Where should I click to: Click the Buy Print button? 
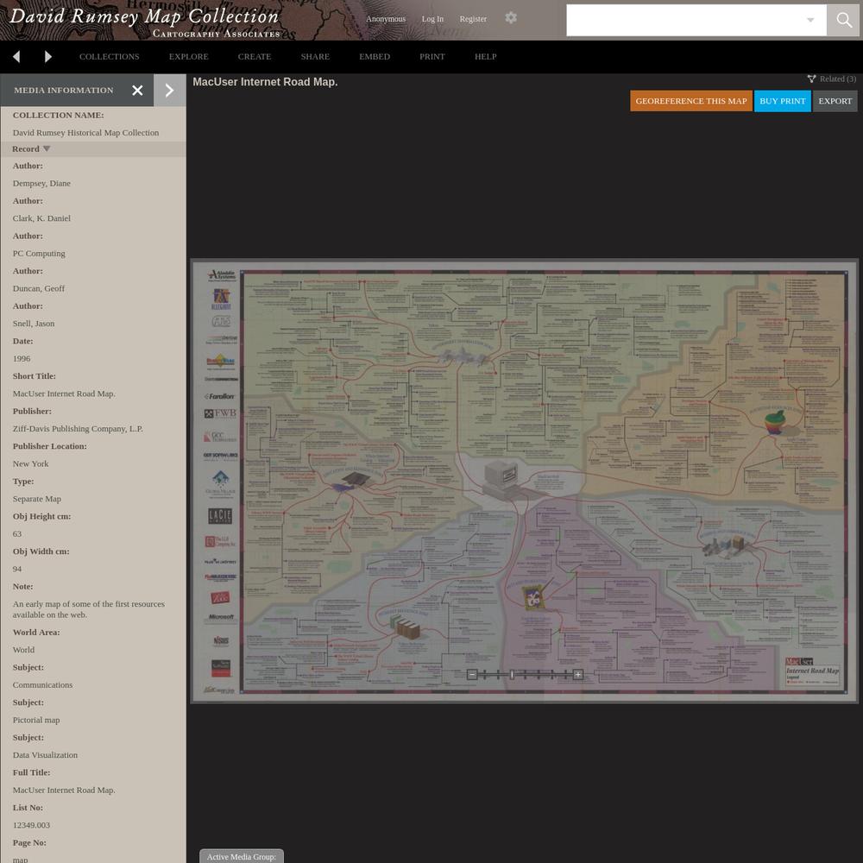(x=783, y=101)
